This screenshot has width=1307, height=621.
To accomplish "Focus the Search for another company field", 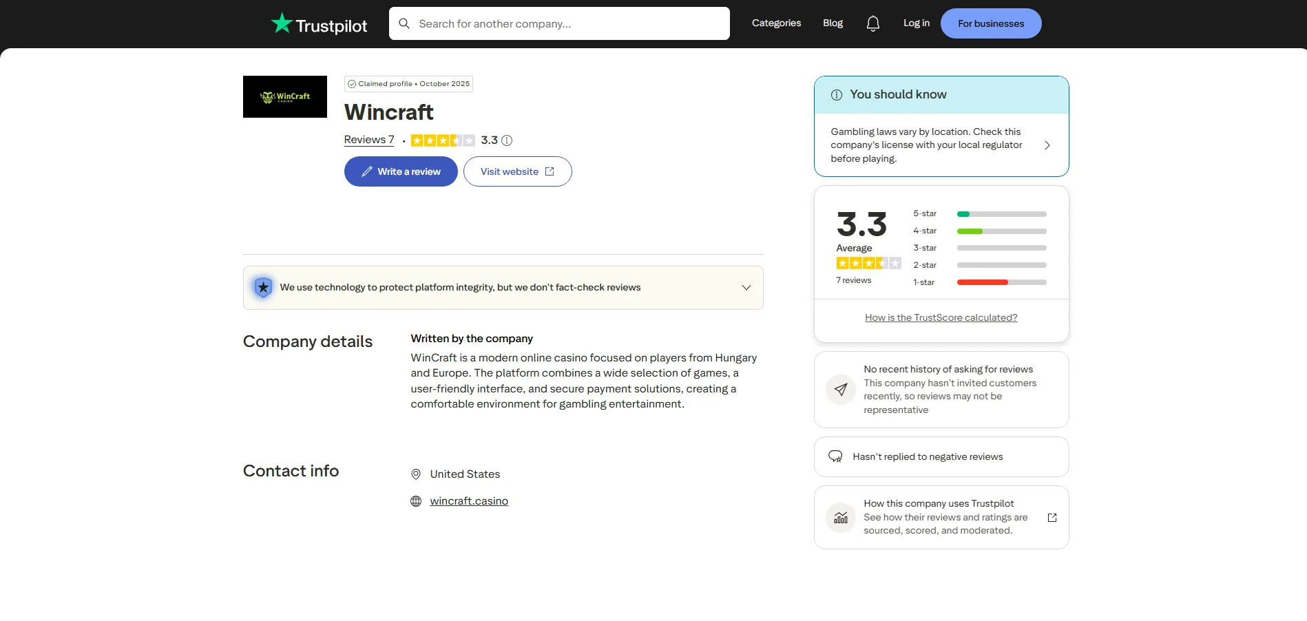I will 559,23.
